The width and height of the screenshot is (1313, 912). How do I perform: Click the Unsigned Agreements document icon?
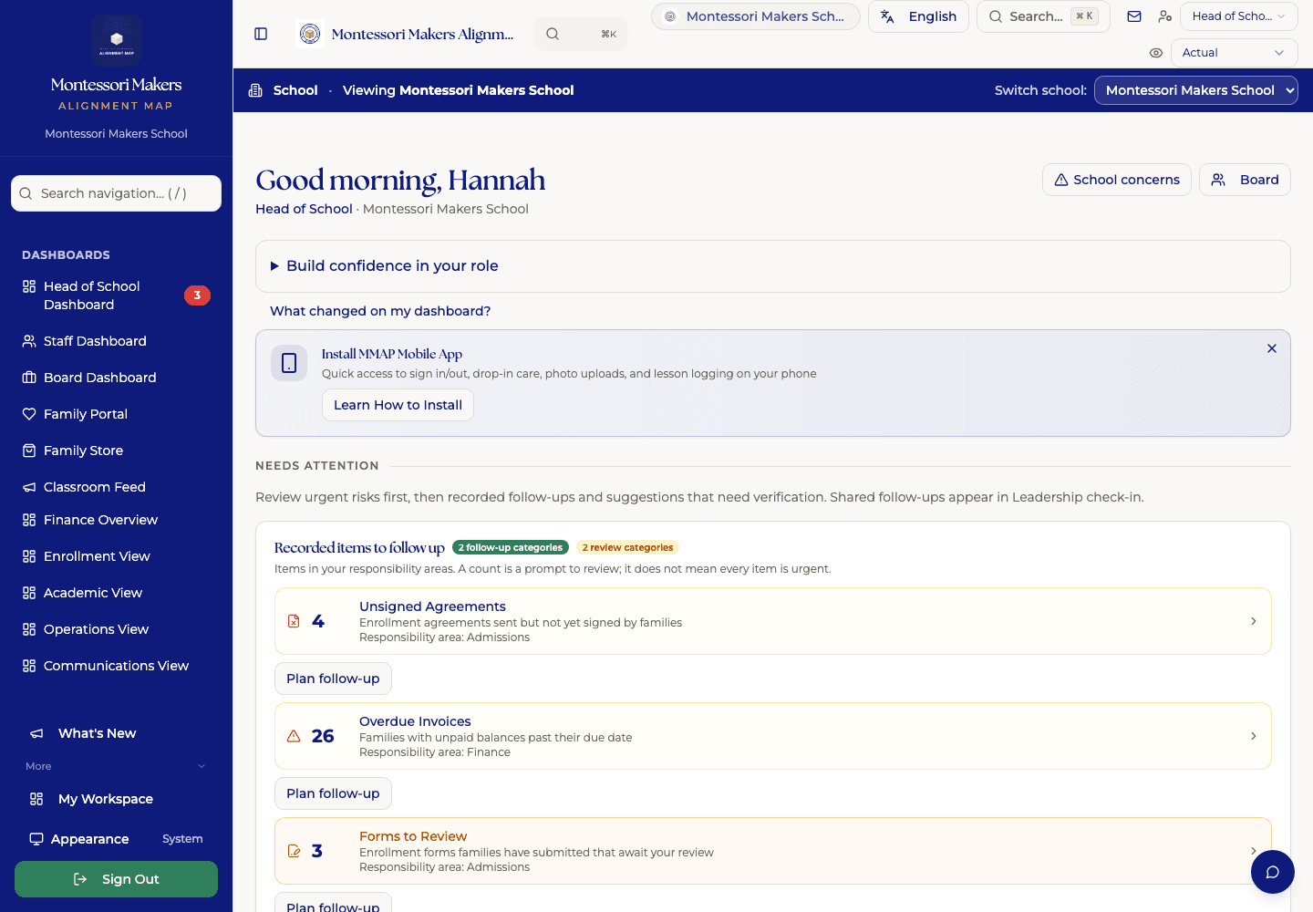click(x=294, y=621)
